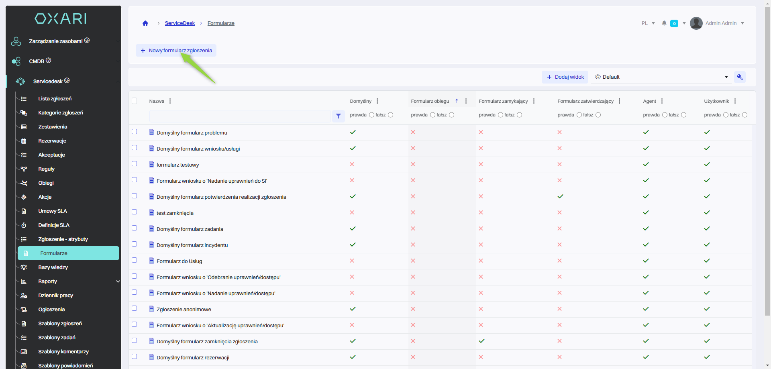This screenshot has width=771, height=369.
Task: Click the wrench settings icon
Action: (x=740, y=77)
